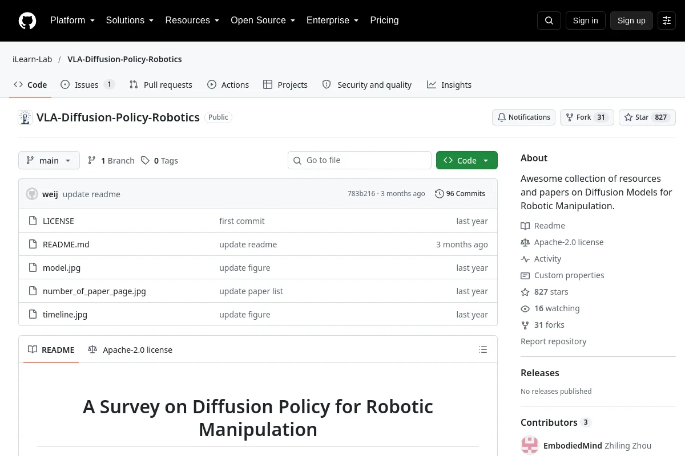Screen dimensions: 685x456
Task: Click the pulse icon beside Activity
Action: (525, 259)
